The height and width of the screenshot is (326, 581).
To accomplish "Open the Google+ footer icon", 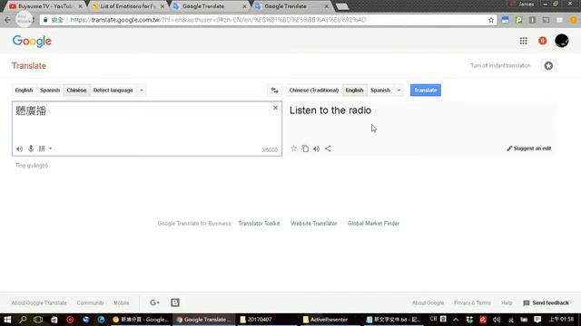I will (x=154, y=302).
